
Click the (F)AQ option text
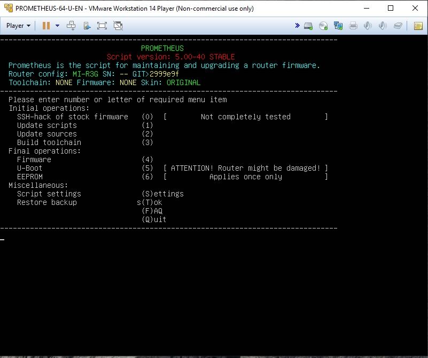(152, 211)
